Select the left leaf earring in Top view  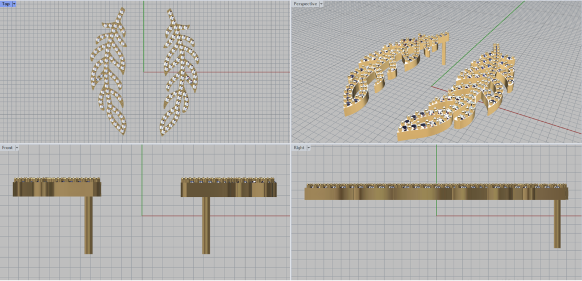click(109, 68)
